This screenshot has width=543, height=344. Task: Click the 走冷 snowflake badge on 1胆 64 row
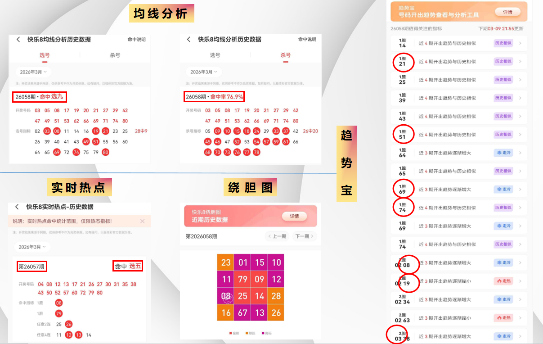[x=504, y=153]
